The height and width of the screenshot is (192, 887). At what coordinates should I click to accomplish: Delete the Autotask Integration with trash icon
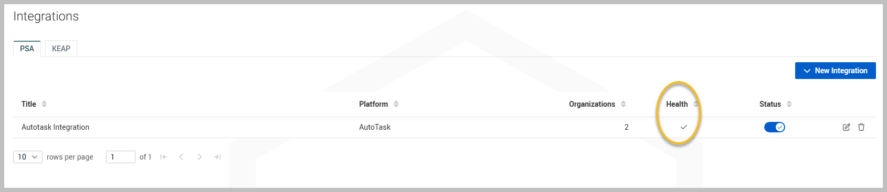point(861,127)
